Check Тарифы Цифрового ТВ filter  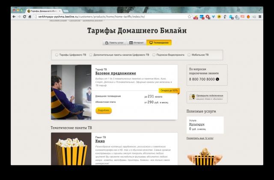coord(57,55)
